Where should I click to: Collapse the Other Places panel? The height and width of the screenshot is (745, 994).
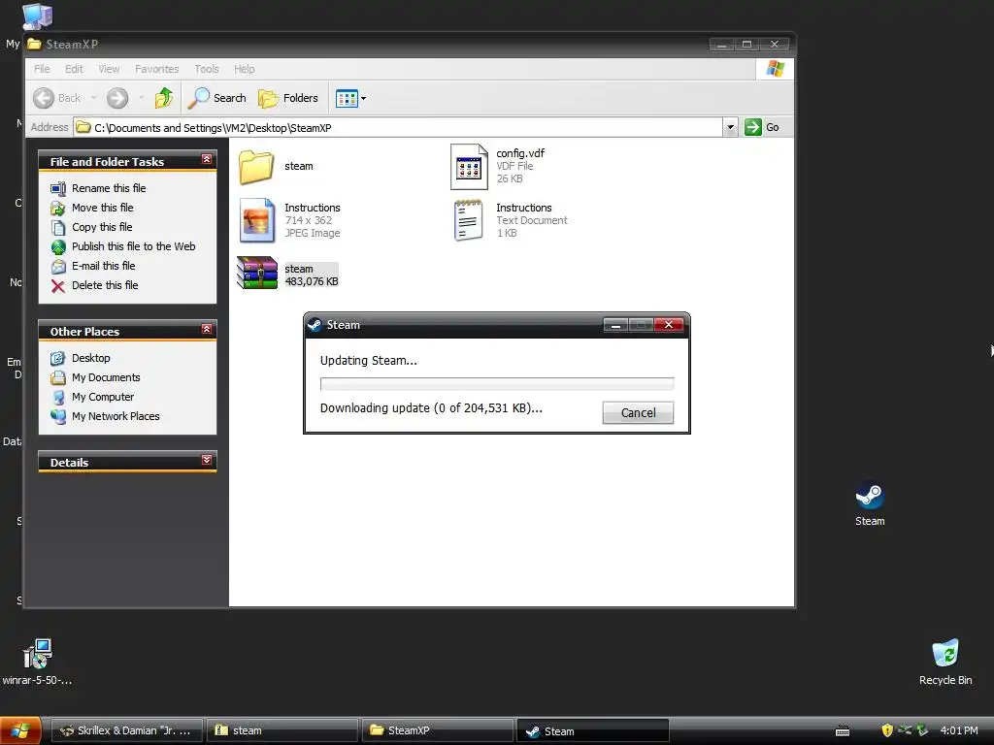tap(207, 329)
